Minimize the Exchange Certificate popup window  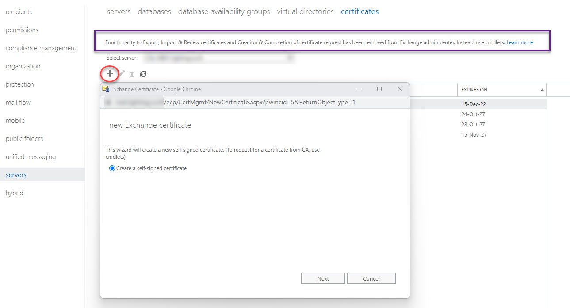(x=359, y=89)
